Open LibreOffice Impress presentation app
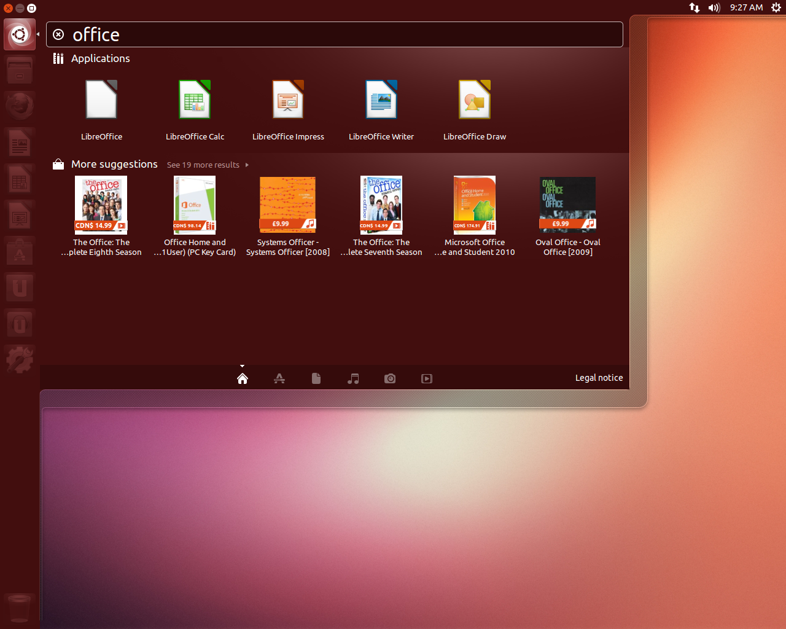Image resolution: width=786 pixels, height=629 pixels. click(288, 100)
